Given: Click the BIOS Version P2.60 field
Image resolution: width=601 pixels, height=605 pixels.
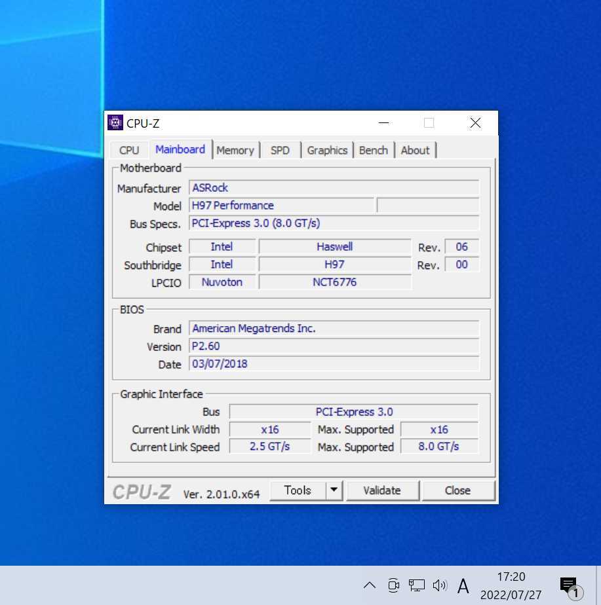Looking at the screenshot, I should (x=334, y=346).
